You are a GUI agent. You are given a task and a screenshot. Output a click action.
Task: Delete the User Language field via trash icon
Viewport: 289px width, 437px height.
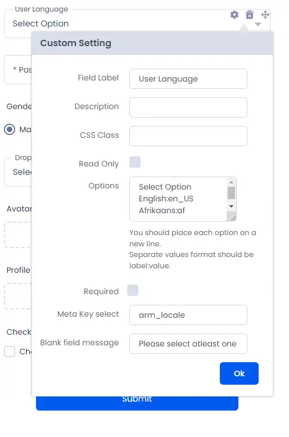click(x=250, y=15)
